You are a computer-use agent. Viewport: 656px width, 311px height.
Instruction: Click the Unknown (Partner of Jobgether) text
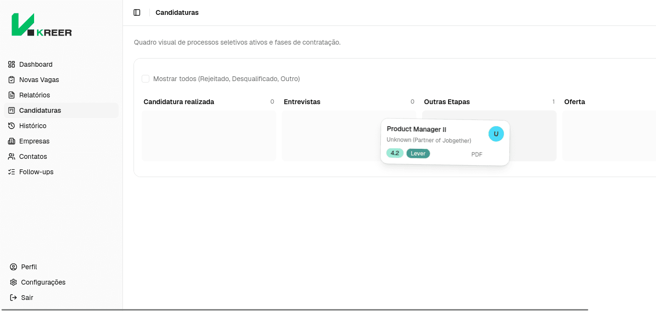tap(429, 140)
